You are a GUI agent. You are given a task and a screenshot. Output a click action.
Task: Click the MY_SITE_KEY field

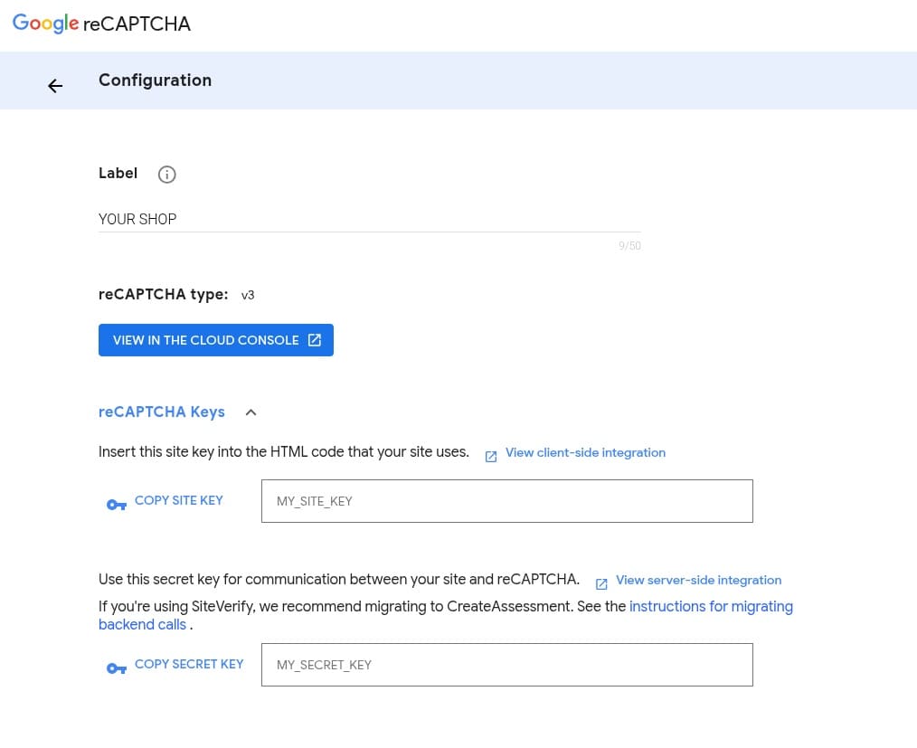[x=507, y=501]
